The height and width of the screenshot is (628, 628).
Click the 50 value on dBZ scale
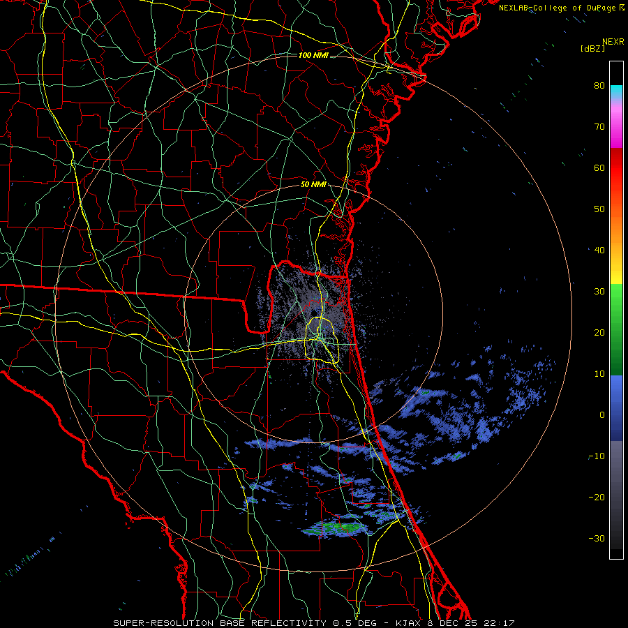(599, 209)
